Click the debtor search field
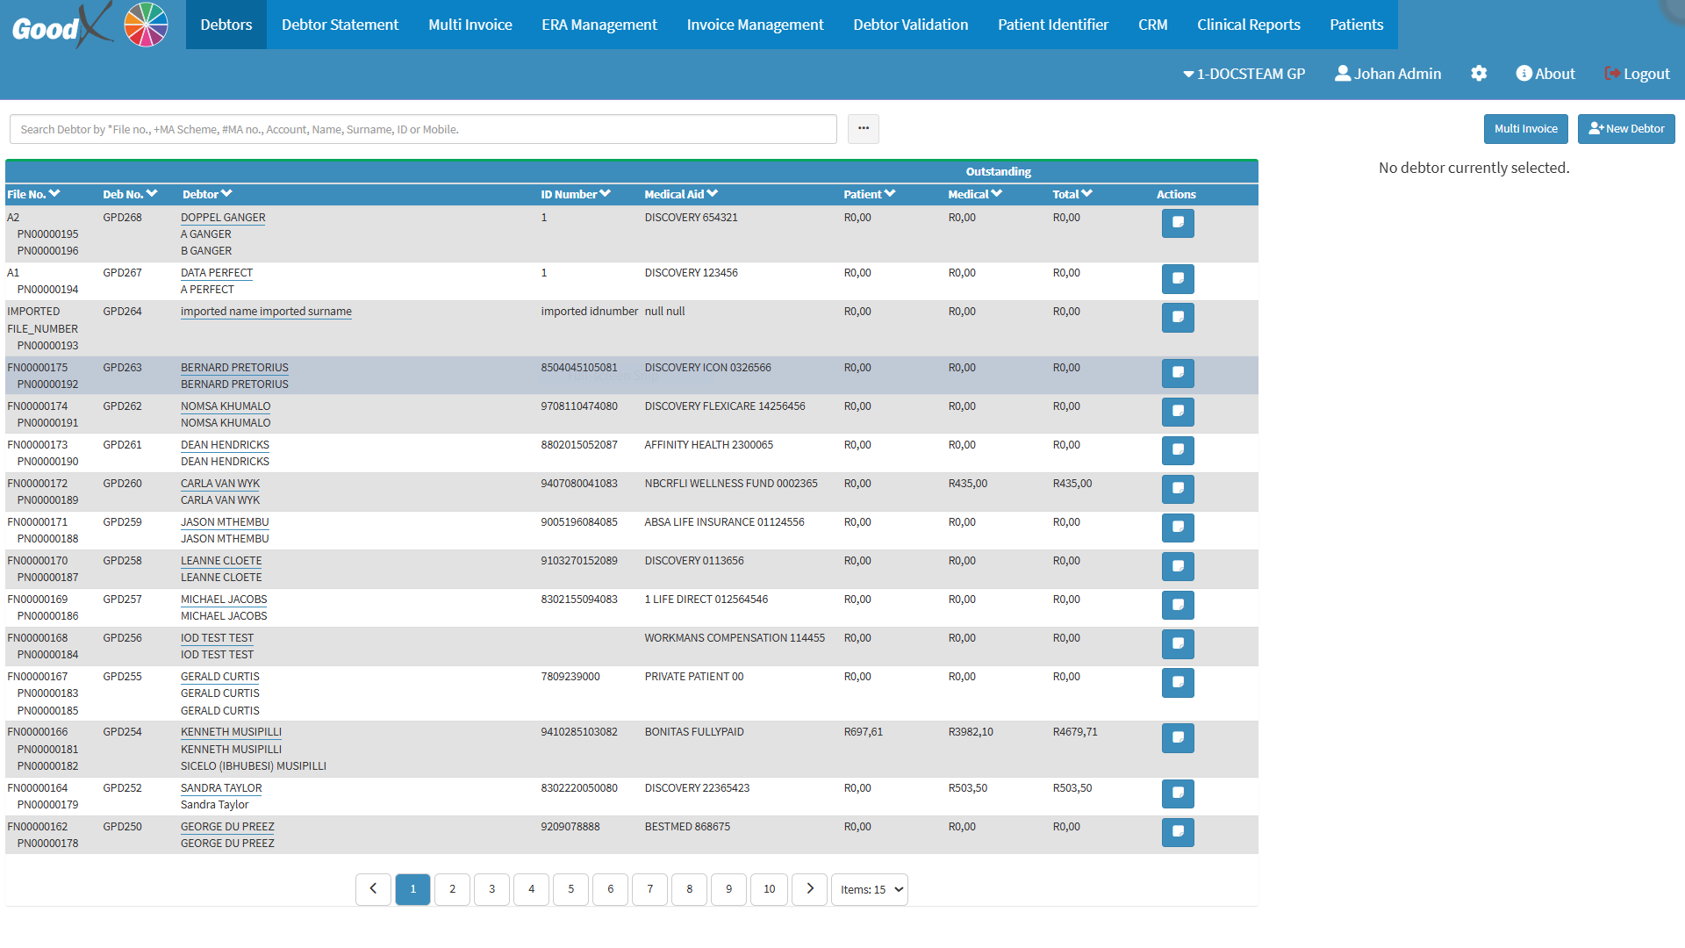 [423, 129]
